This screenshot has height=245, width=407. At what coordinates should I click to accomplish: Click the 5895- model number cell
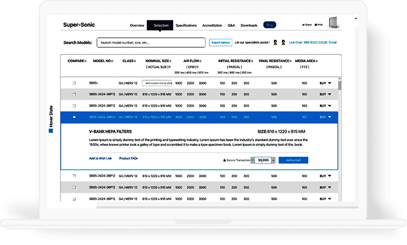click(93, 83)
